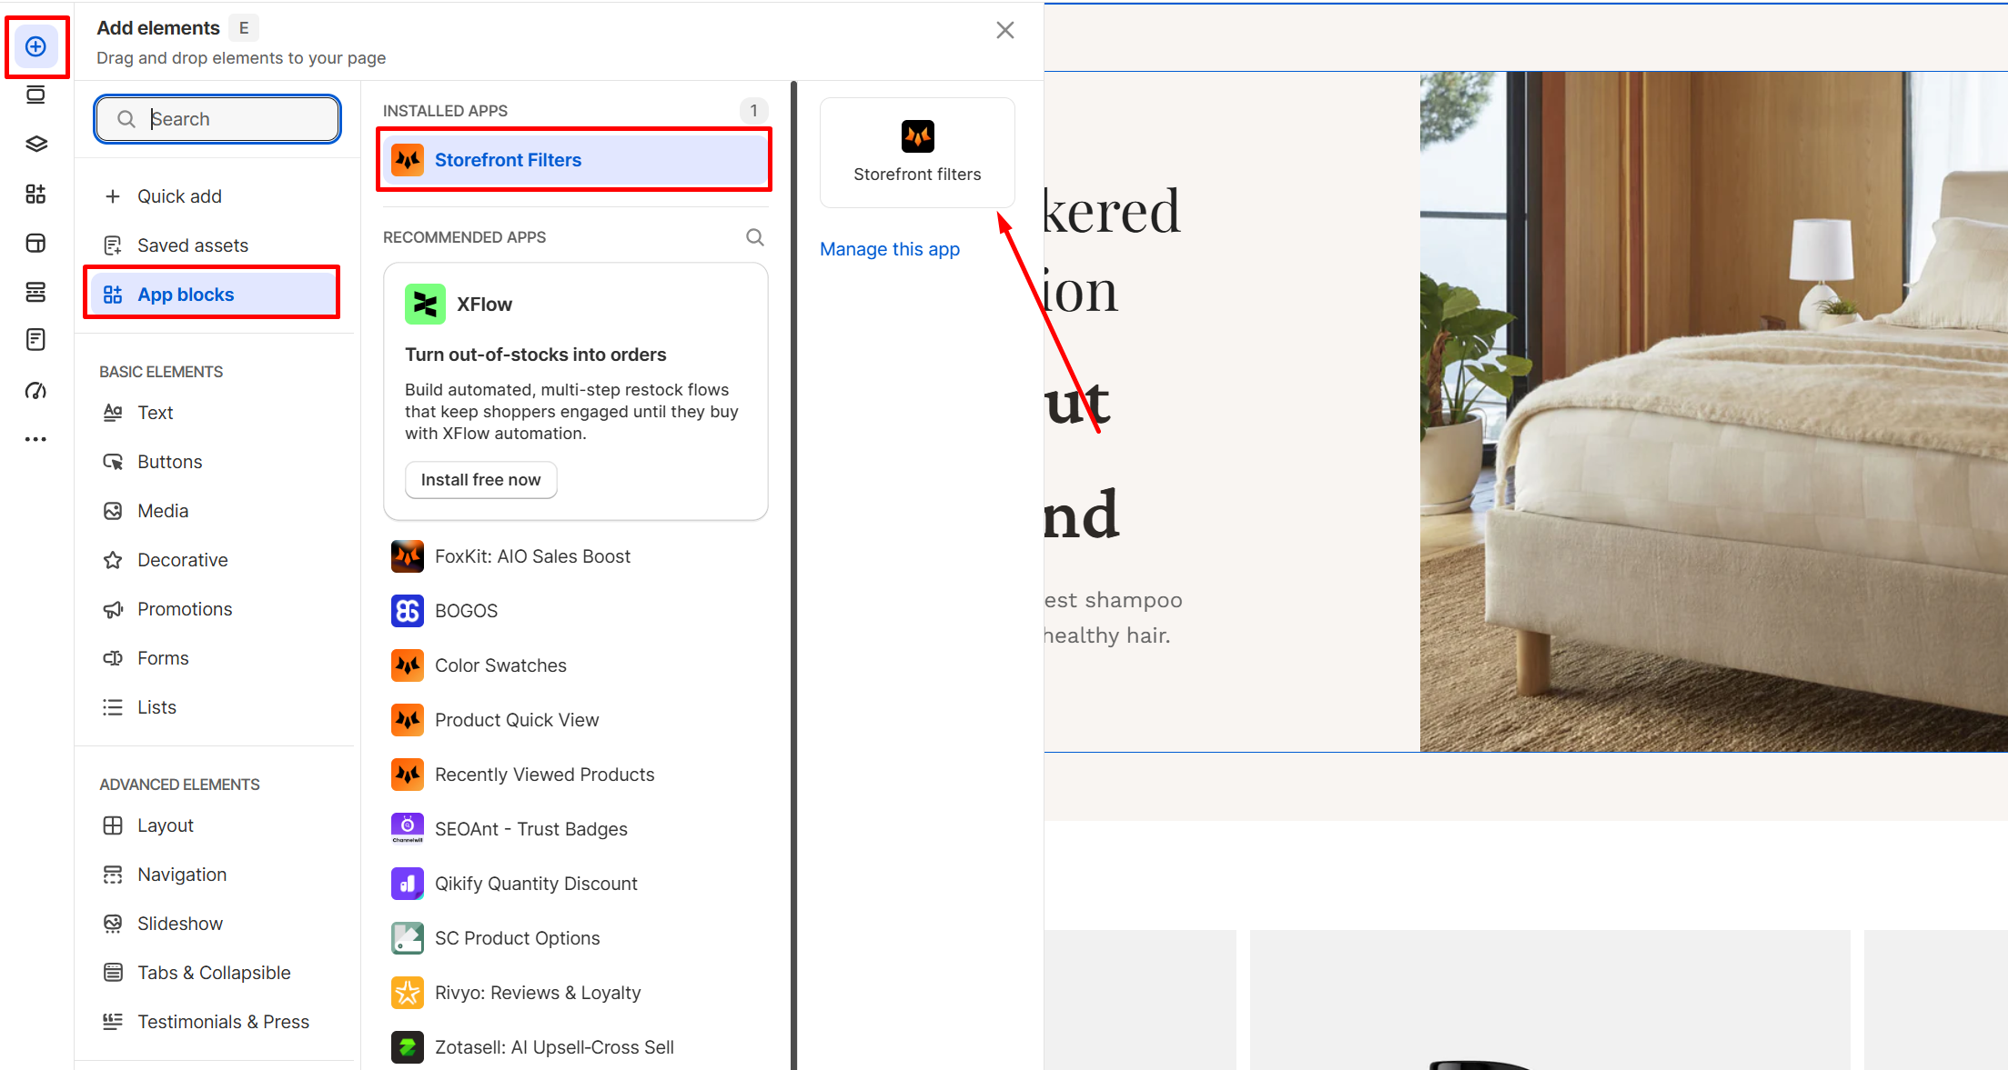Select Quick add
The image size is (2008, 1070).
click(215, 196)
